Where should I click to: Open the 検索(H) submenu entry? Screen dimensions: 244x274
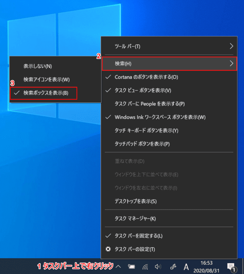[169, 64]
